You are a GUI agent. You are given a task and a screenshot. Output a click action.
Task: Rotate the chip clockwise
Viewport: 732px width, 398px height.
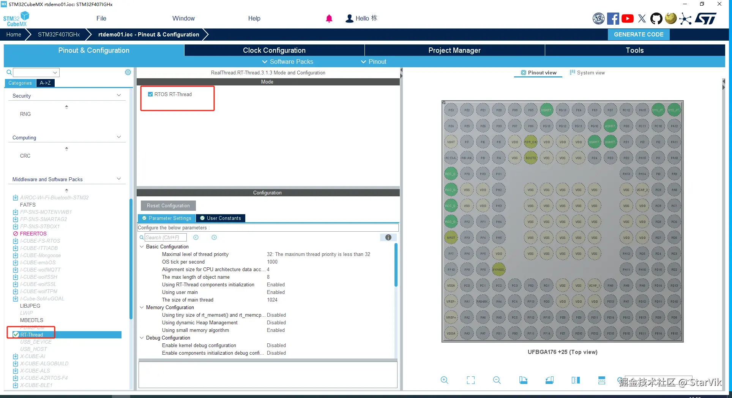[523, 380]
